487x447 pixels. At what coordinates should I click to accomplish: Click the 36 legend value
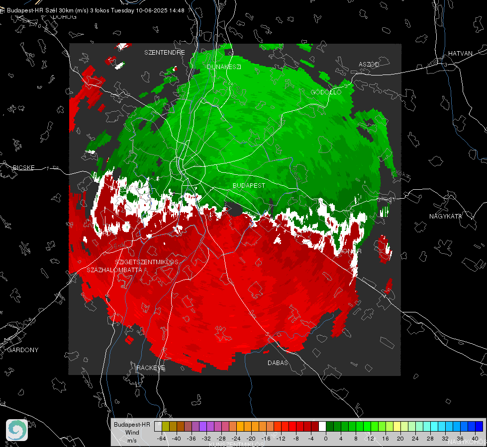460,439
